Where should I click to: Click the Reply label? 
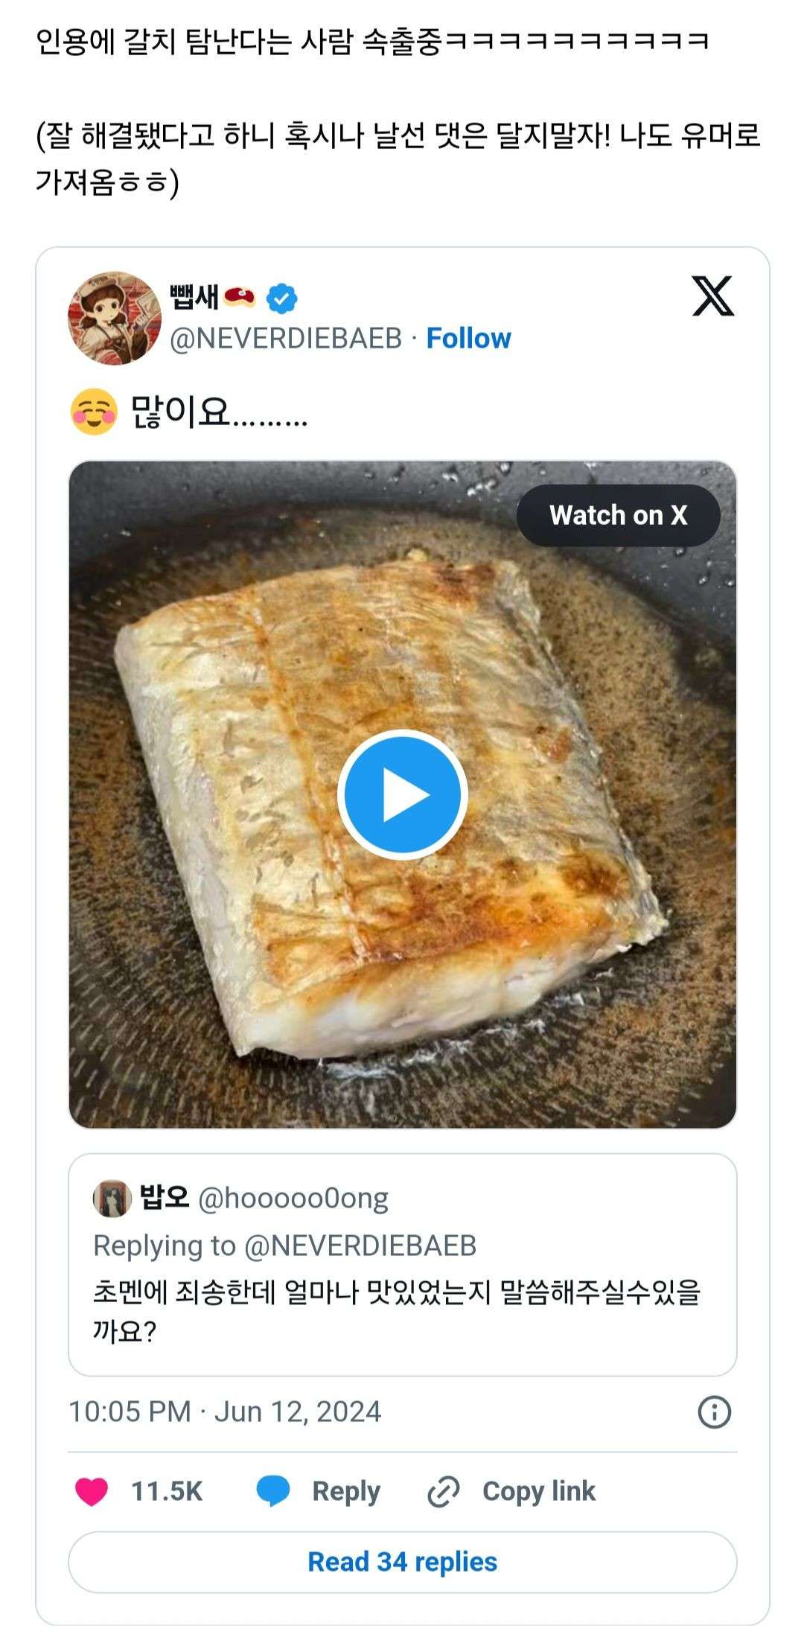pyautogui.click(x=346, y=1492)
